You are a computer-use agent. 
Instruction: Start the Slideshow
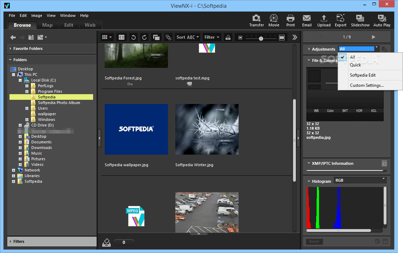(x=360, y=21)
